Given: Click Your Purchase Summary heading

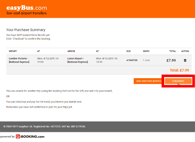Looking at the screenshot, I should tap(26, 30).
